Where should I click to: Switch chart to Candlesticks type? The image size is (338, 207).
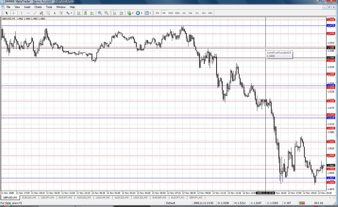pos(85,13)
